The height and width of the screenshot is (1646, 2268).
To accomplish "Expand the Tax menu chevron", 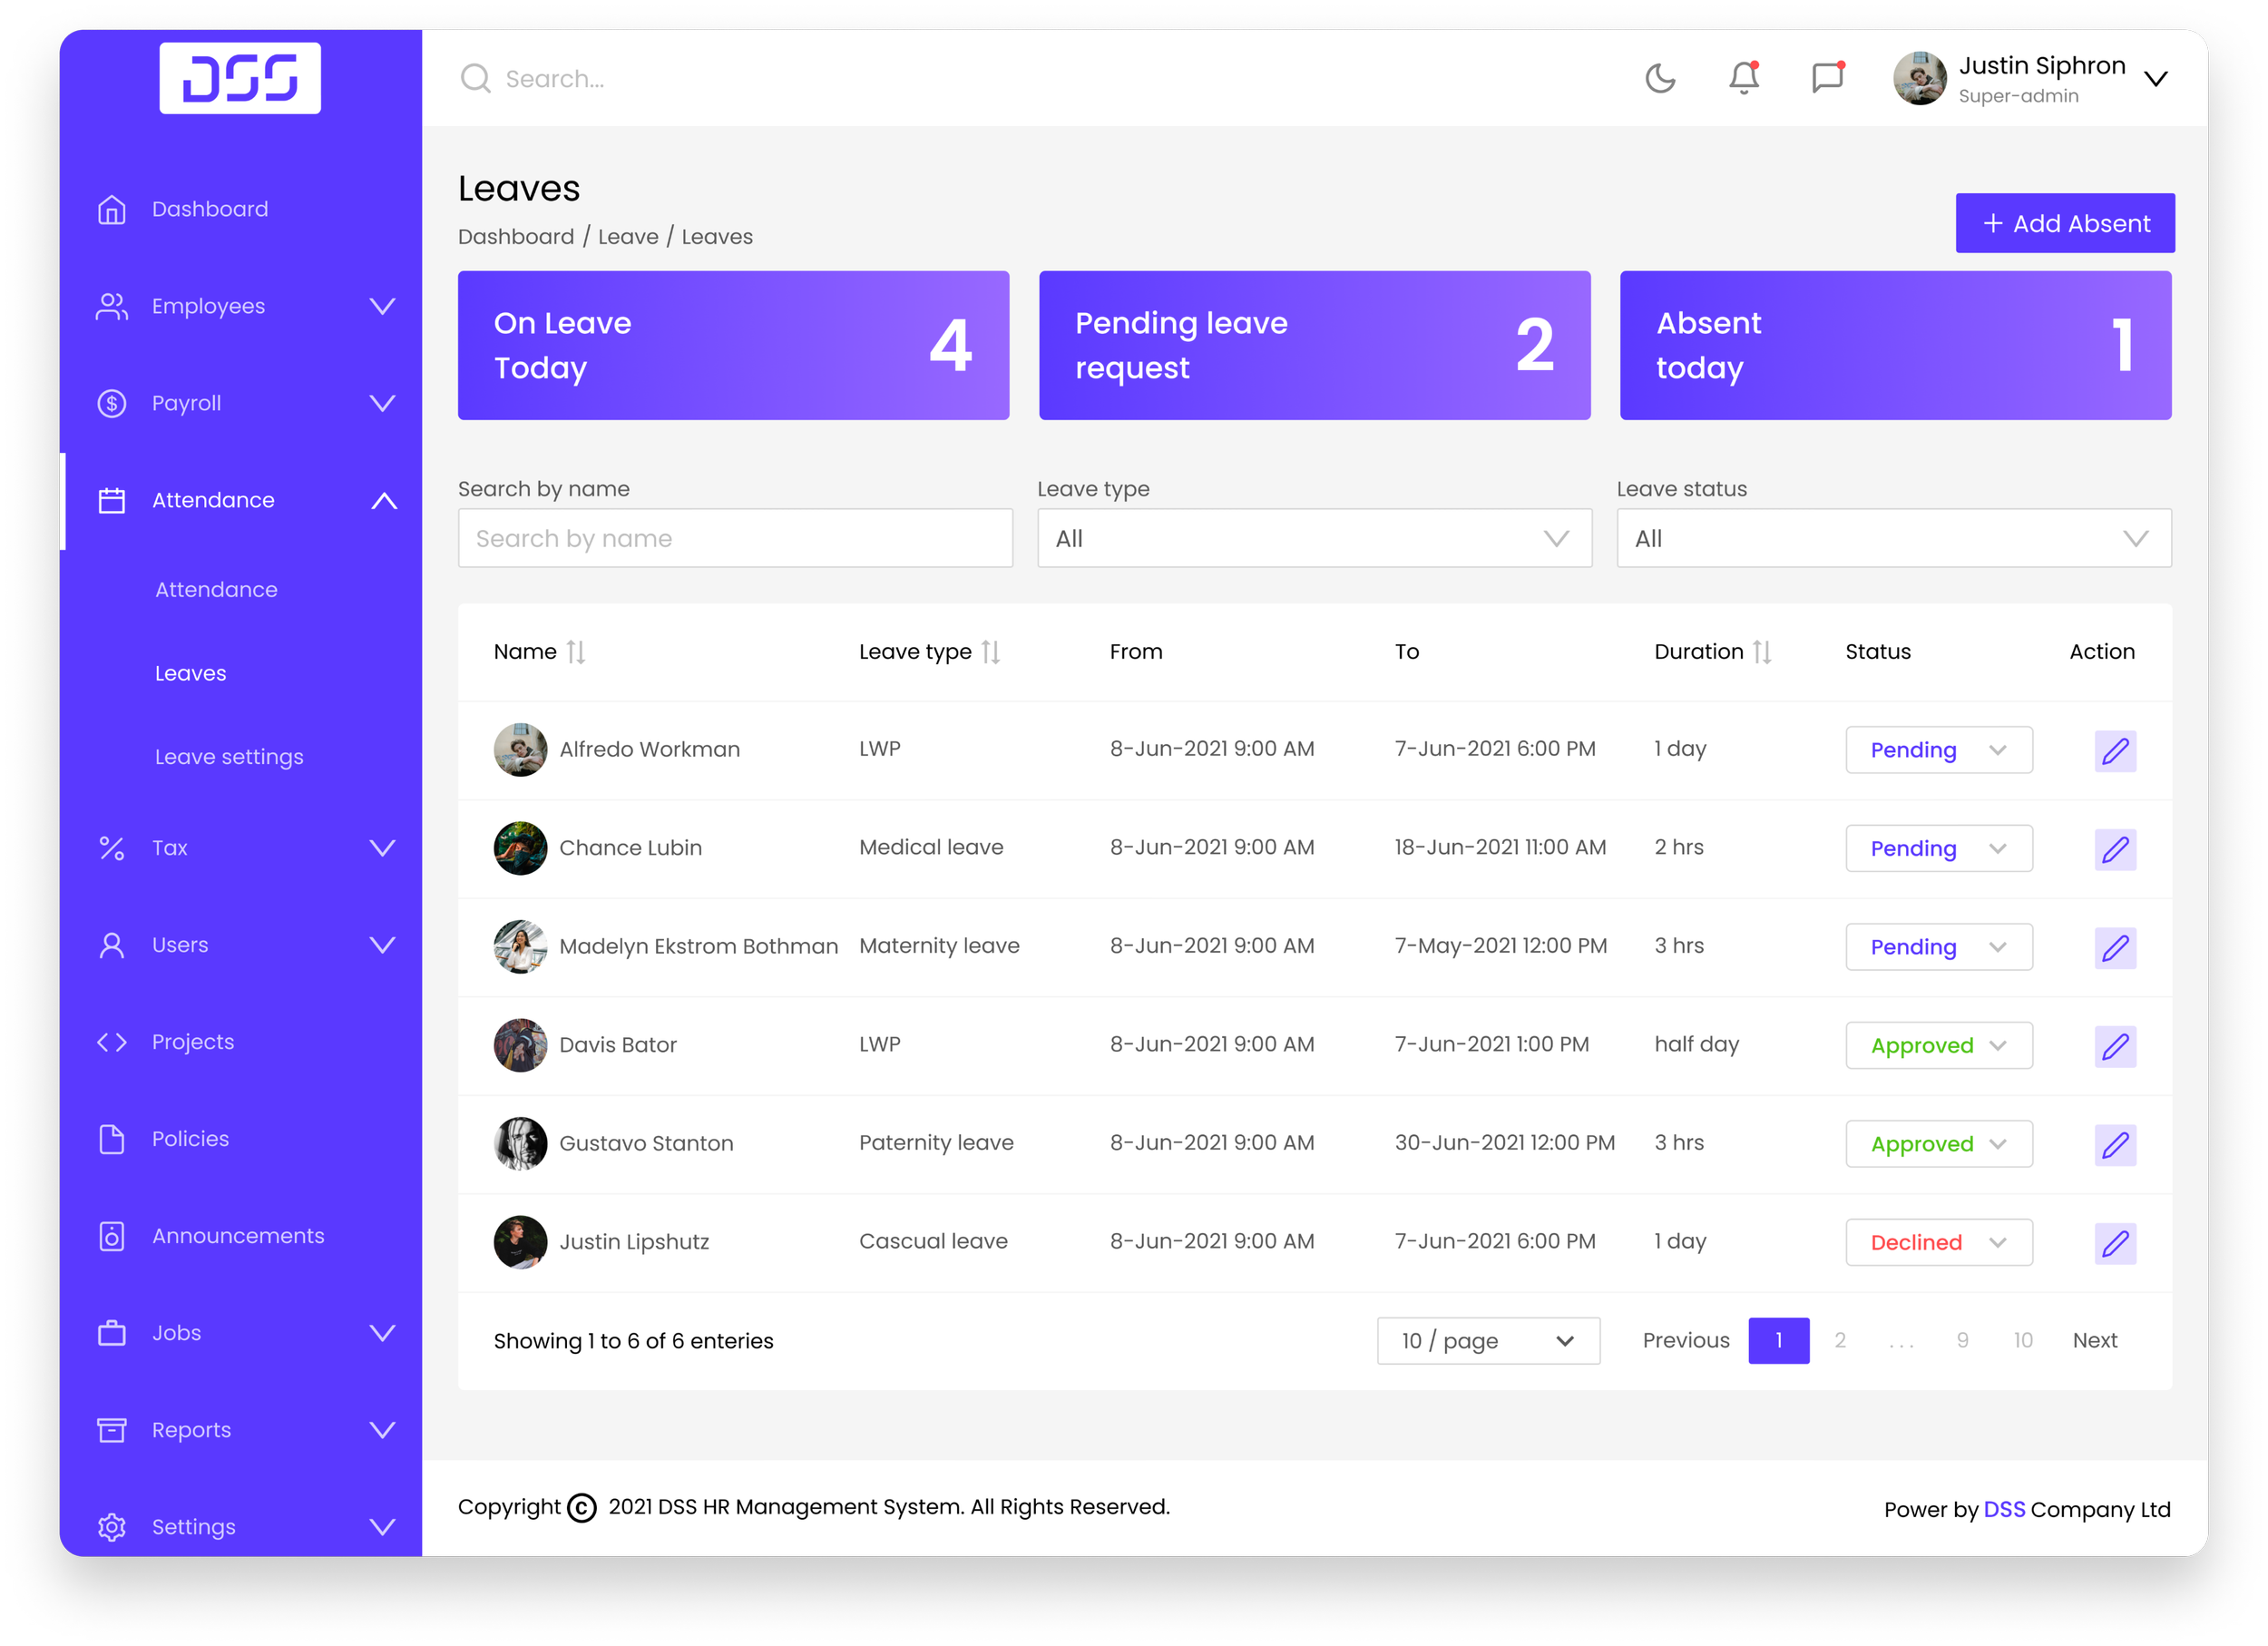I will (x=383, y=848).
